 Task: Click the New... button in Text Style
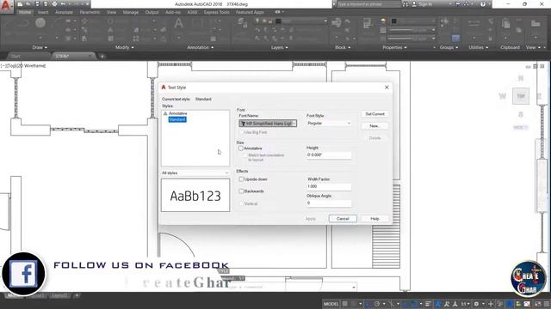click(x=375, y=126)
